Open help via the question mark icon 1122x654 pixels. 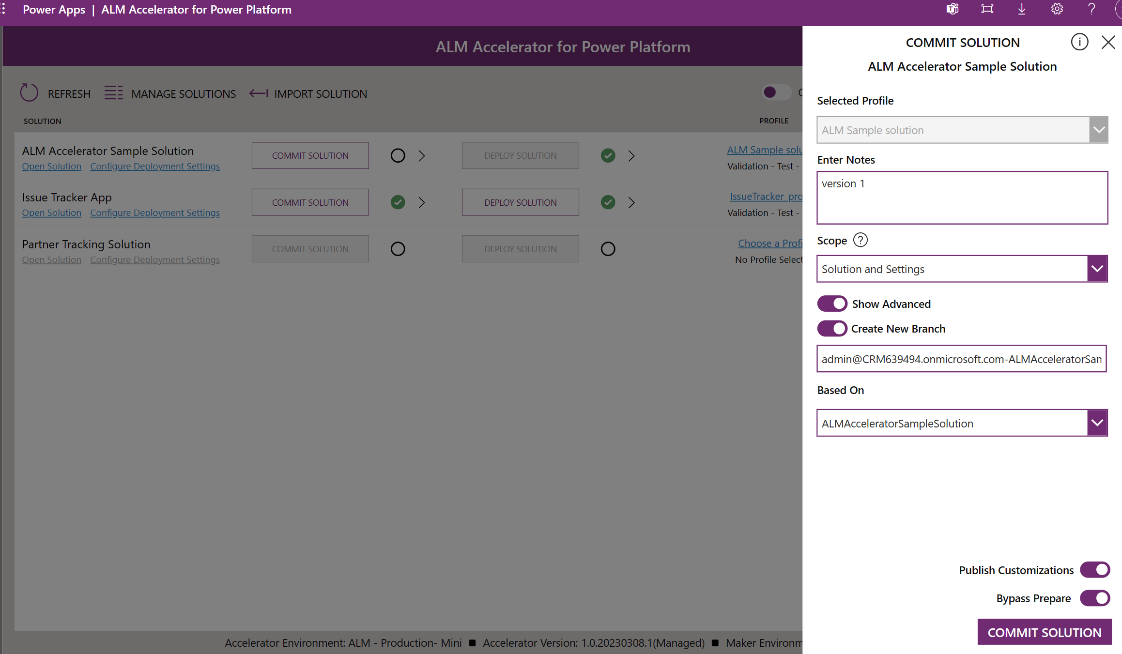(x=1091, y=9)
